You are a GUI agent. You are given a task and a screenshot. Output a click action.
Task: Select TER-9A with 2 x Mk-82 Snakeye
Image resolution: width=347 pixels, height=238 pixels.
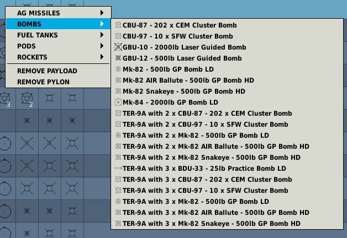click(227, 158)
